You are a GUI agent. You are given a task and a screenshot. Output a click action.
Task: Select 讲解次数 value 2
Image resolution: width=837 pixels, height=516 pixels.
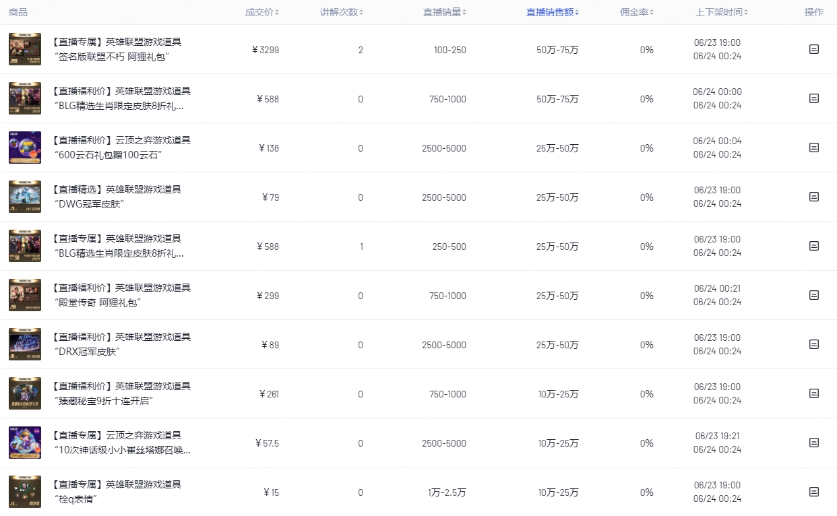[x=361, y=50]
